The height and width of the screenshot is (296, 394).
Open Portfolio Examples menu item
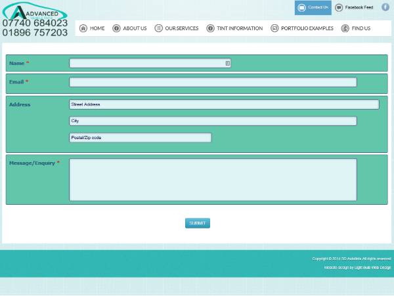pyautogui.click(x=307, y=28)
